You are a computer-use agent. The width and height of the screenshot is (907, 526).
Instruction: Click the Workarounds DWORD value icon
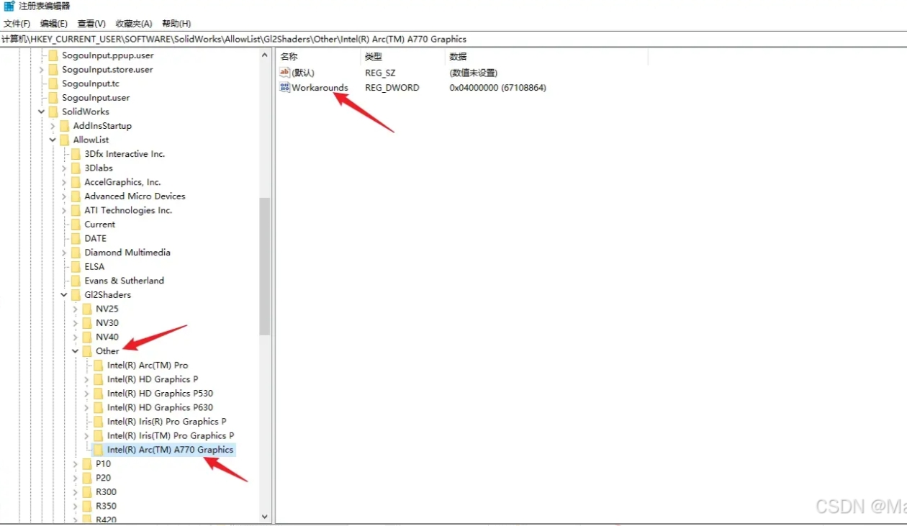pos(284,88)
